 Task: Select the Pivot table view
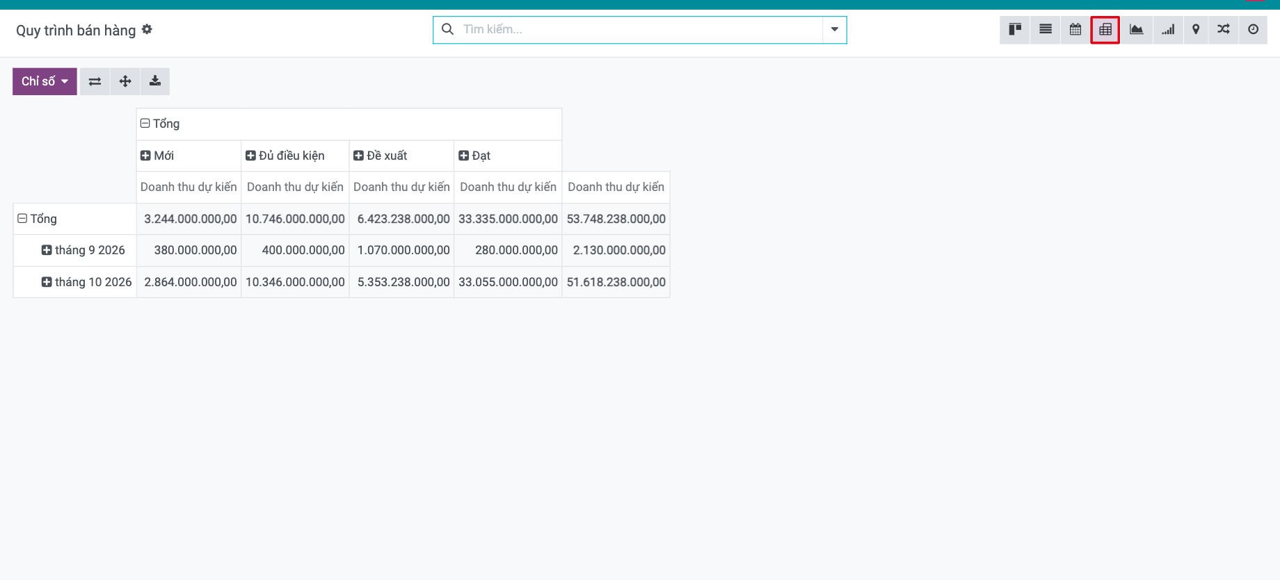(1105, 30)
